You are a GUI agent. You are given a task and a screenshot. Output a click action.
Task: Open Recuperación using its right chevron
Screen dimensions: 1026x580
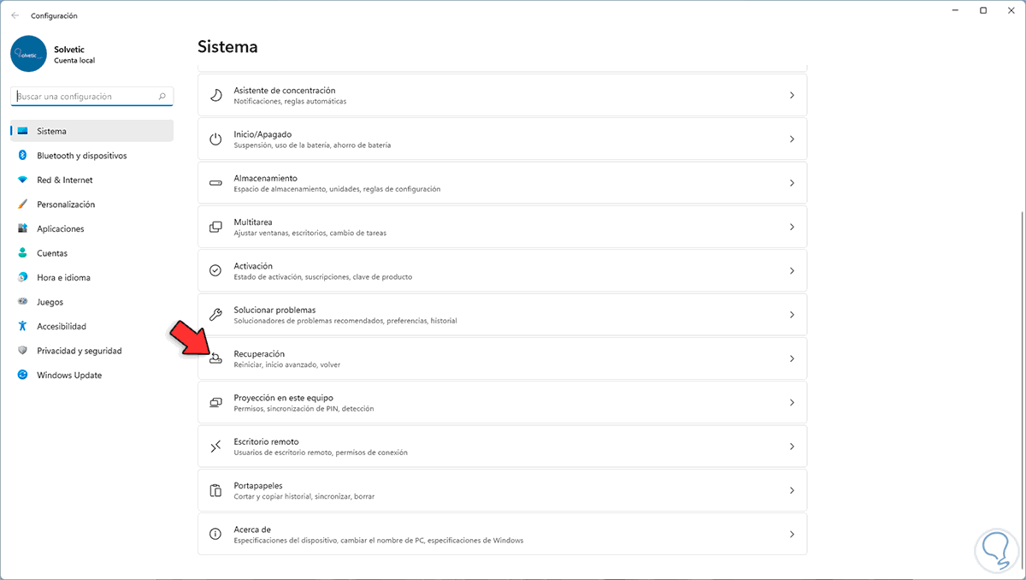[x=792, y=358]
